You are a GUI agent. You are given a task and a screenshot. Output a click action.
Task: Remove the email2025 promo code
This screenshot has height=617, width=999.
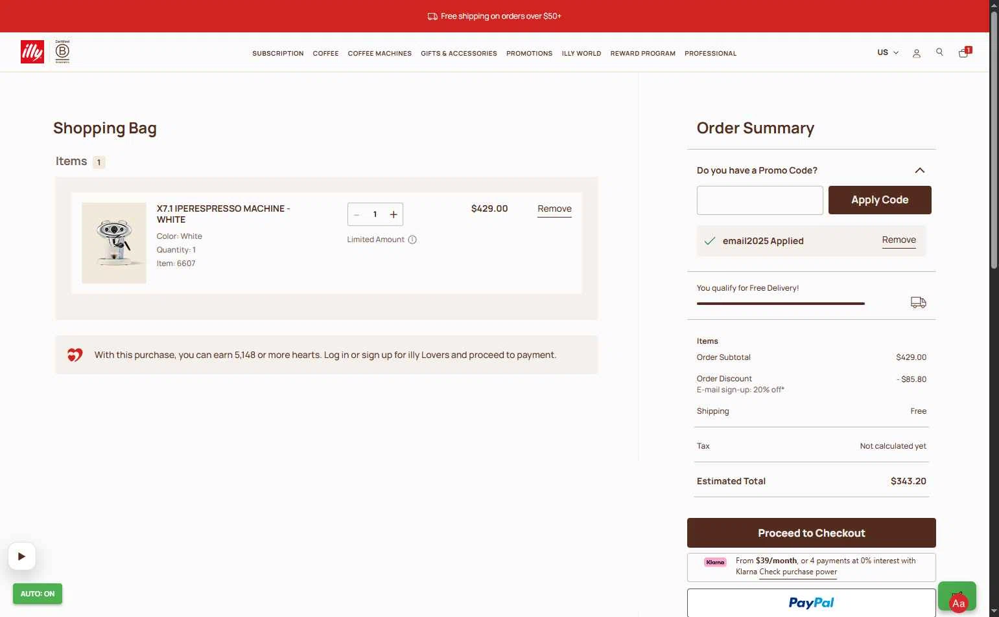click(x=899, y=240)
